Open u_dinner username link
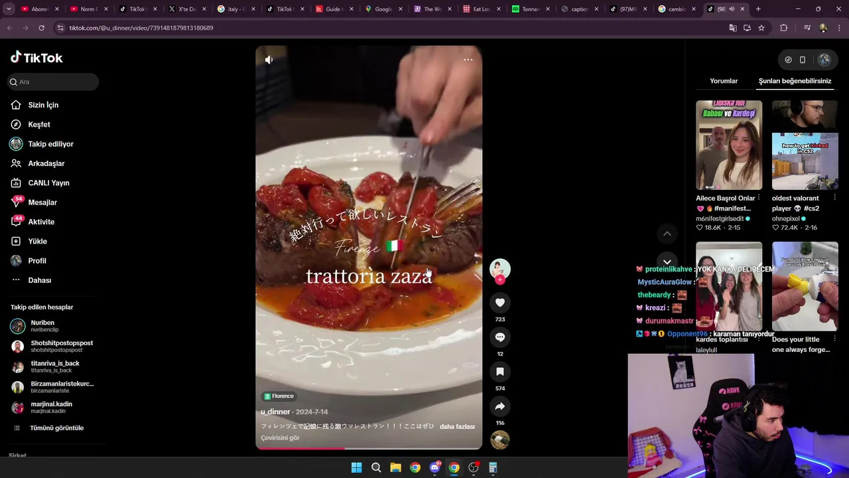Image resolution: width=849 pixels, height=478 pixels. pyautogui.click(x=275, y=412)
